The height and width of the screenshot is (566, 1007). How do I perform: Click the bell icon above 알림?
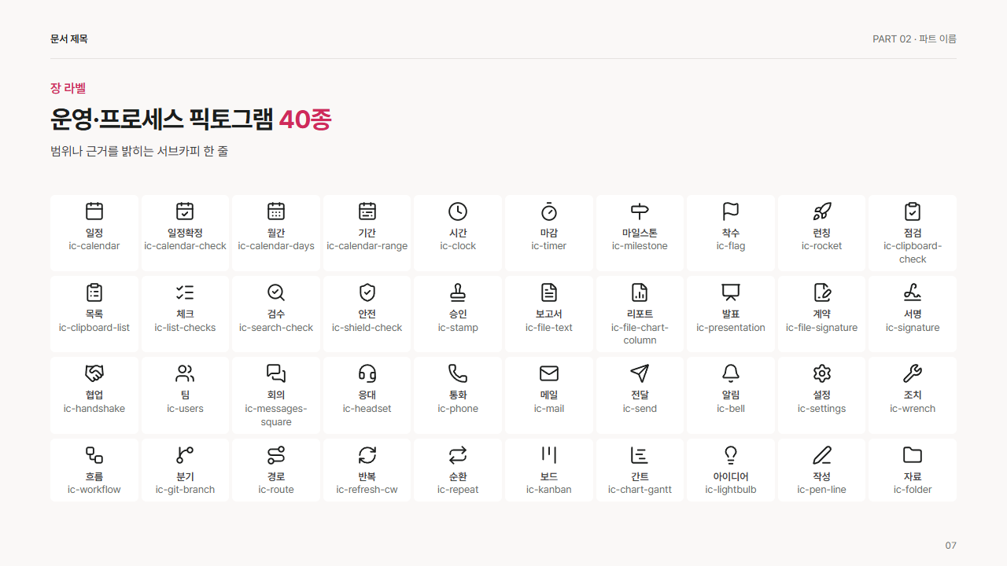731,373
